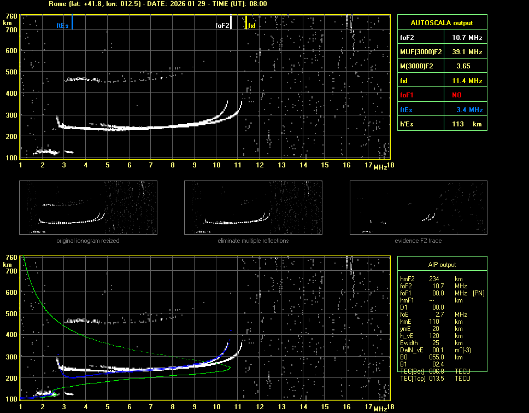Click the h'Es 113 km row
The height and width of the screenshot is (413, 529).
pos(442,124)
